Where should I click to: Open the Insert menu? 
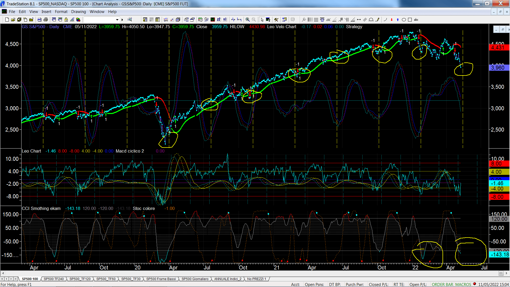tap(46, 12)
